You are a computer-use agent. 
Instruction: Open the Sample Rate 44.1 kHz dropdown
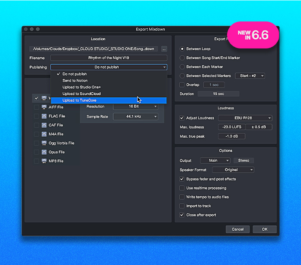pos(135,117)
